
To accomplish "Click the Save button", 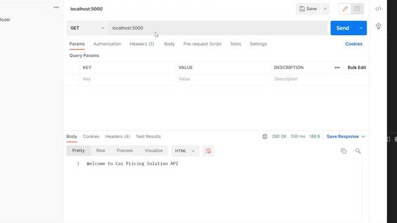I will [x=308, y=9].
